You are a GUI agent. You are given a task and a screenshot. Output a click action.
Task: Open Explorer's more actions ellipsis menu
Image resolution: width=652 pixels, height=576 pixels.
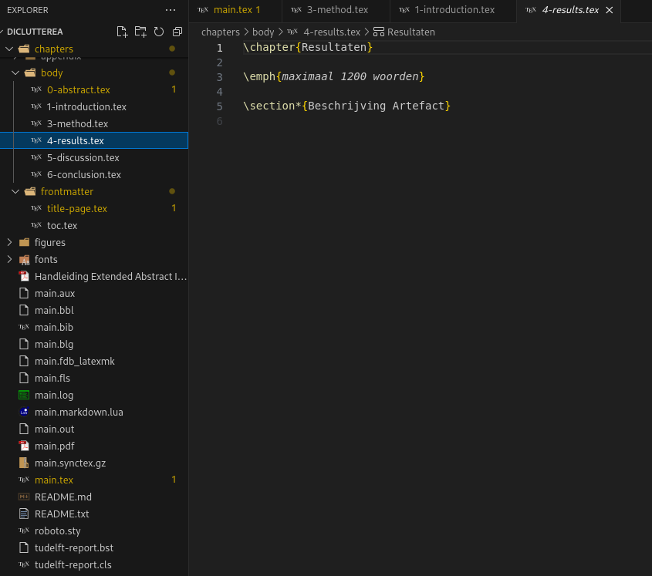coord(171,10)
